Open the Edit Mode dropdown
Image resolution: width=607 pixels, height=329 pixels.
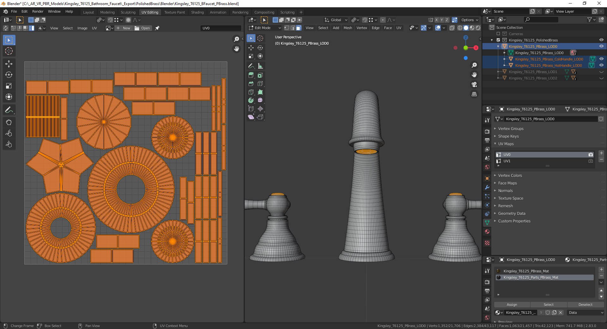[265, 28]
